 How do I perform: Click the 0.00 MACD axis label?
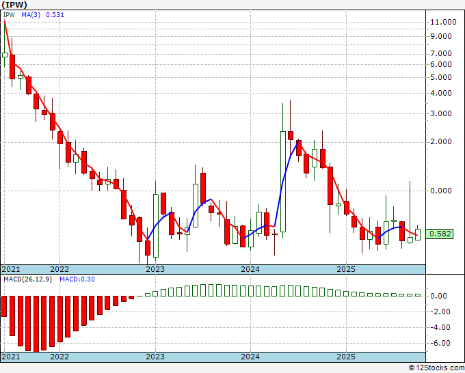[438, 296]
